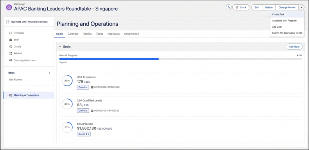Click the APAC Banking Leaders Roundtable title
The height and width of the screenshot is (150, 309).
tap(66, 9)
